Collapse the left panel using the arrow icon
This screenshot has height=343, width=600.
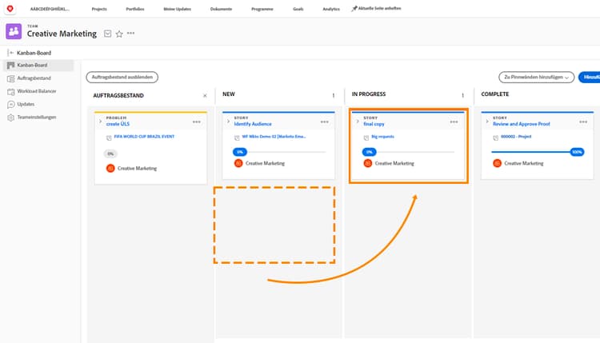tap(10, 52)
